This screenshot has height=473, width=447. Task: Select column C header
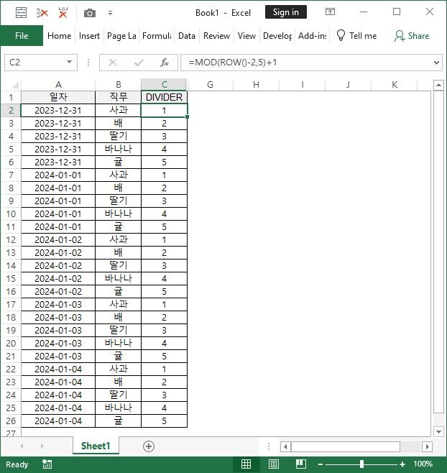(164, 85)
